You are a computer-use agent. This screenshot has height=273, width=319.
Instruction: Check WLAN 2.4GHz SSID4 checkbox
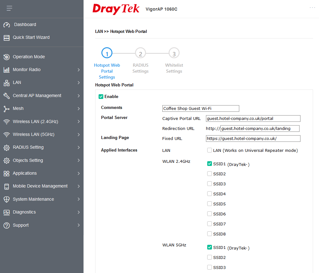(209, 194)
